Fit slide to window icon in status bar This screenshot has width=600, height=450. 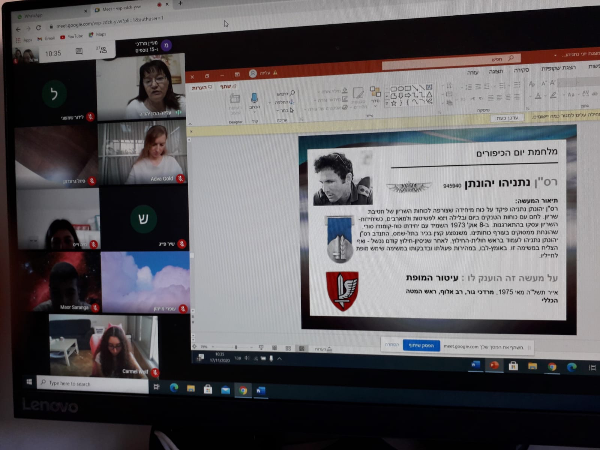(194, 346)
